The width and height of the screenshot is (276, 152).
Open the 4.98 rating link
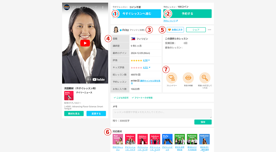[x=145, y=60]
